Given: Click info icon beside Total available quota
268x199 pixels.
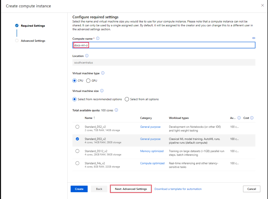Looking at the screenshot, I should (116, 110).
